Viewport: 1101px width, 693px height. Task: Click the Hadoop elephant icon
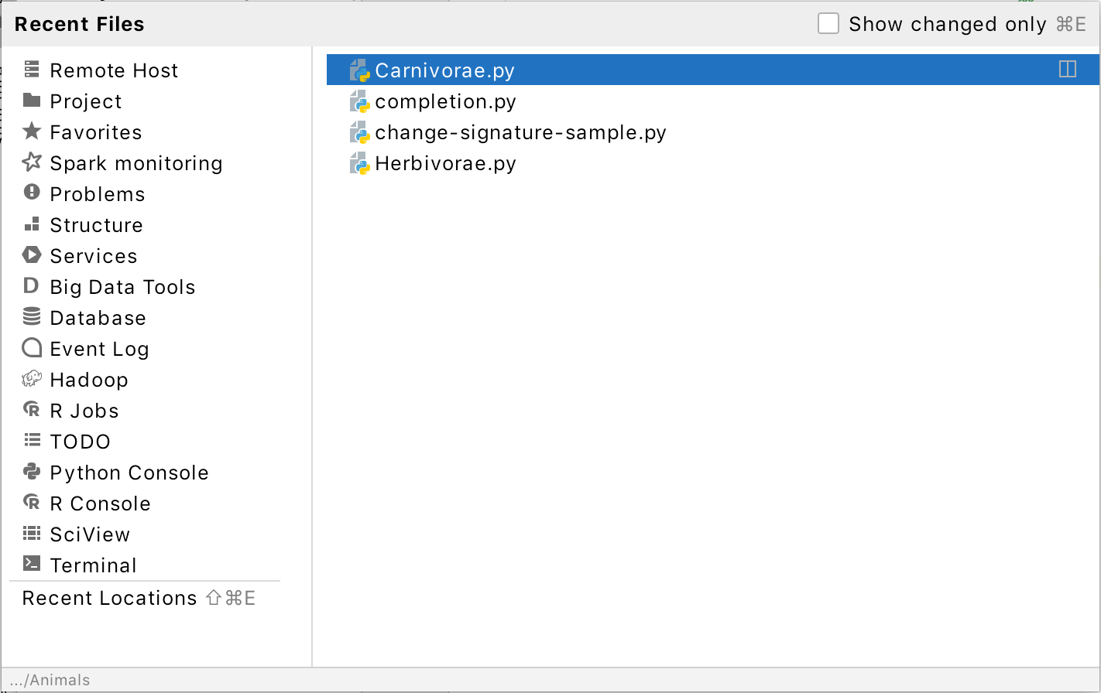coord(31,378)
